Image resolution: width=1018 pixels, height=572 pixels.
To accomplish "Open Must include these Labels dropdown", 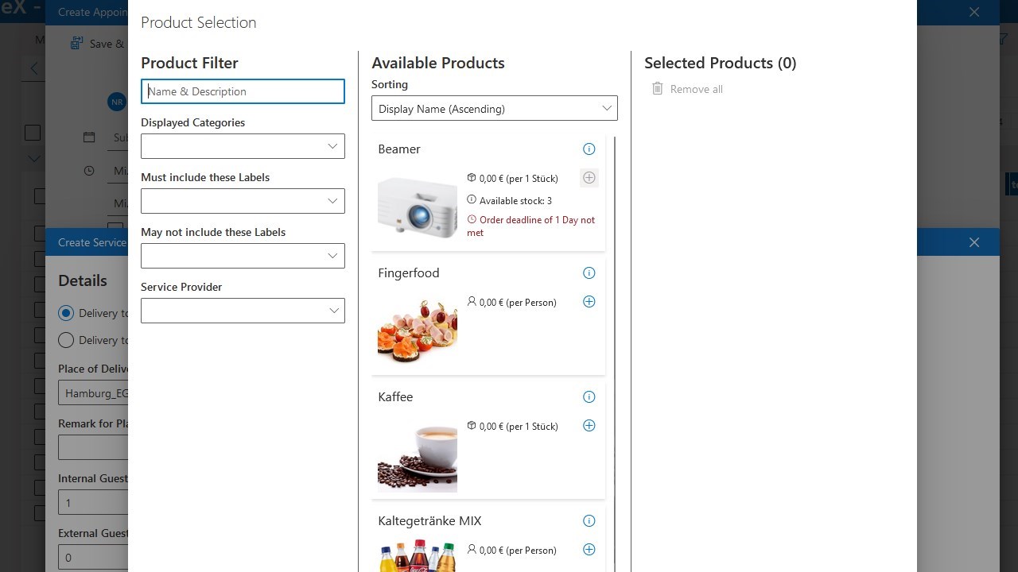I will 243,201.
